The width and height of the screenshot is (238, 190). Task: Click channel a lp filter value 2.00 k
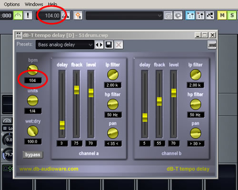click(113, 85)
